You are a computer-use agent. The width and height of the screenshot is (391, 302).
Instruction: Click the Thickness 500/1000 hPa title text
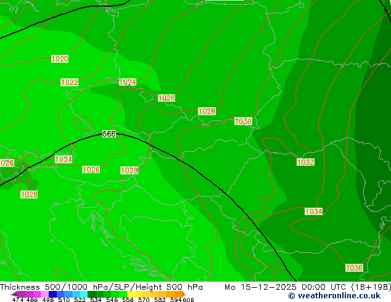[101, 287]
